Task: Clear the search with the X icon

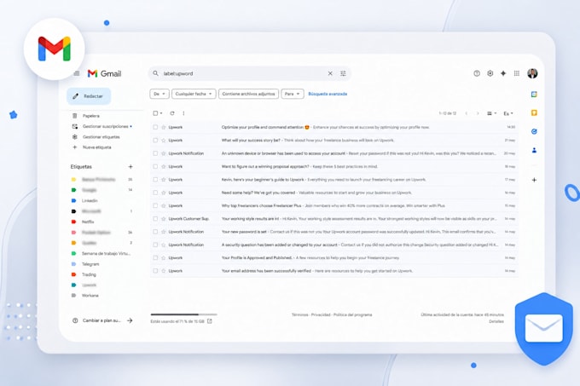Action: (330, 73)
